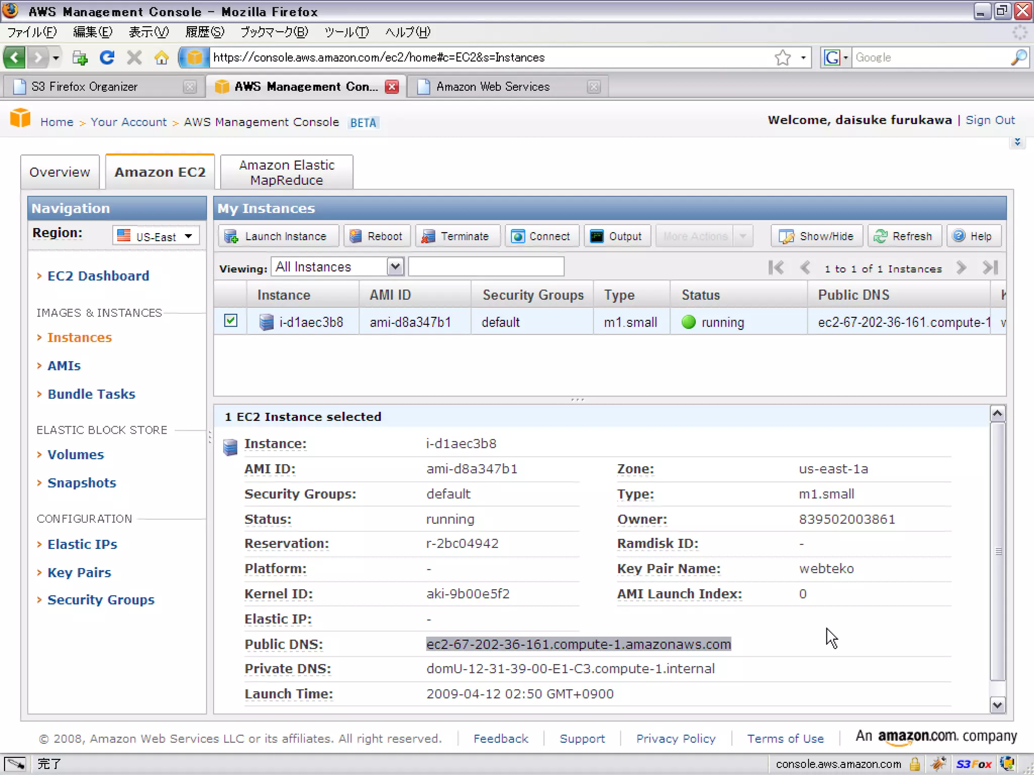Open the search engine selector dropdown
The height and width of the screenshot is (775, 1034).
pos(836,58)
